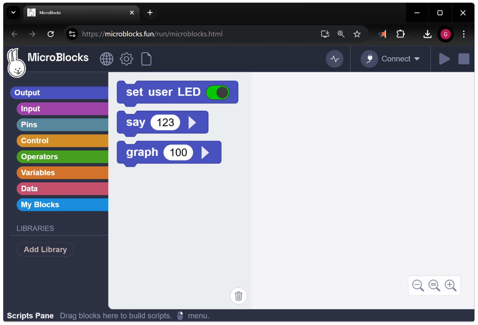Open a new browser tab
This screenshot has height=325, width=478.
150,13
